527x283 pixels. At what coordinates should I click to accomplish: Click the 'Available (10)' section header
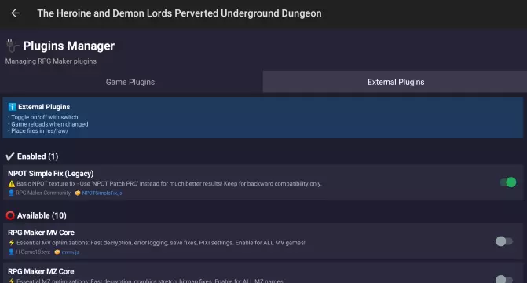[x=42, y=215]
